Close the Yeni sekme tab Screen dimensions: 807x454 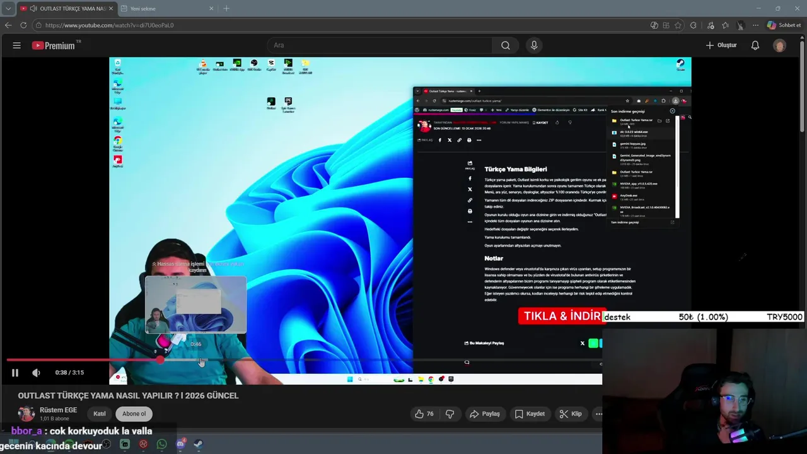(x=211, y=8)
